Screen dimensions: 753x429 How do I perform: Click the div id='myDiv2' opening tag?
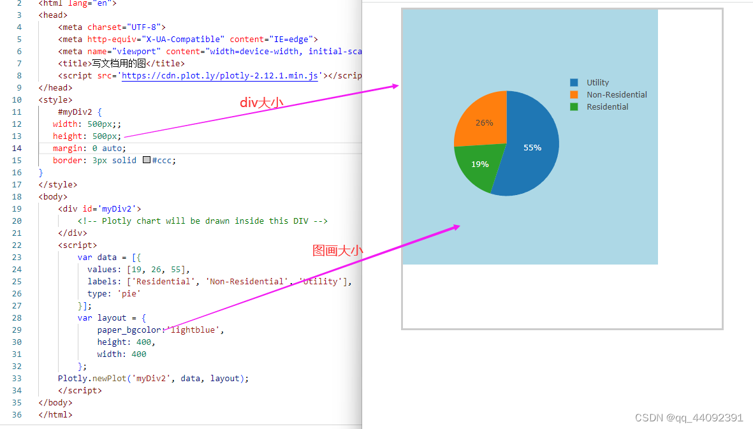[x=99, y=208]
